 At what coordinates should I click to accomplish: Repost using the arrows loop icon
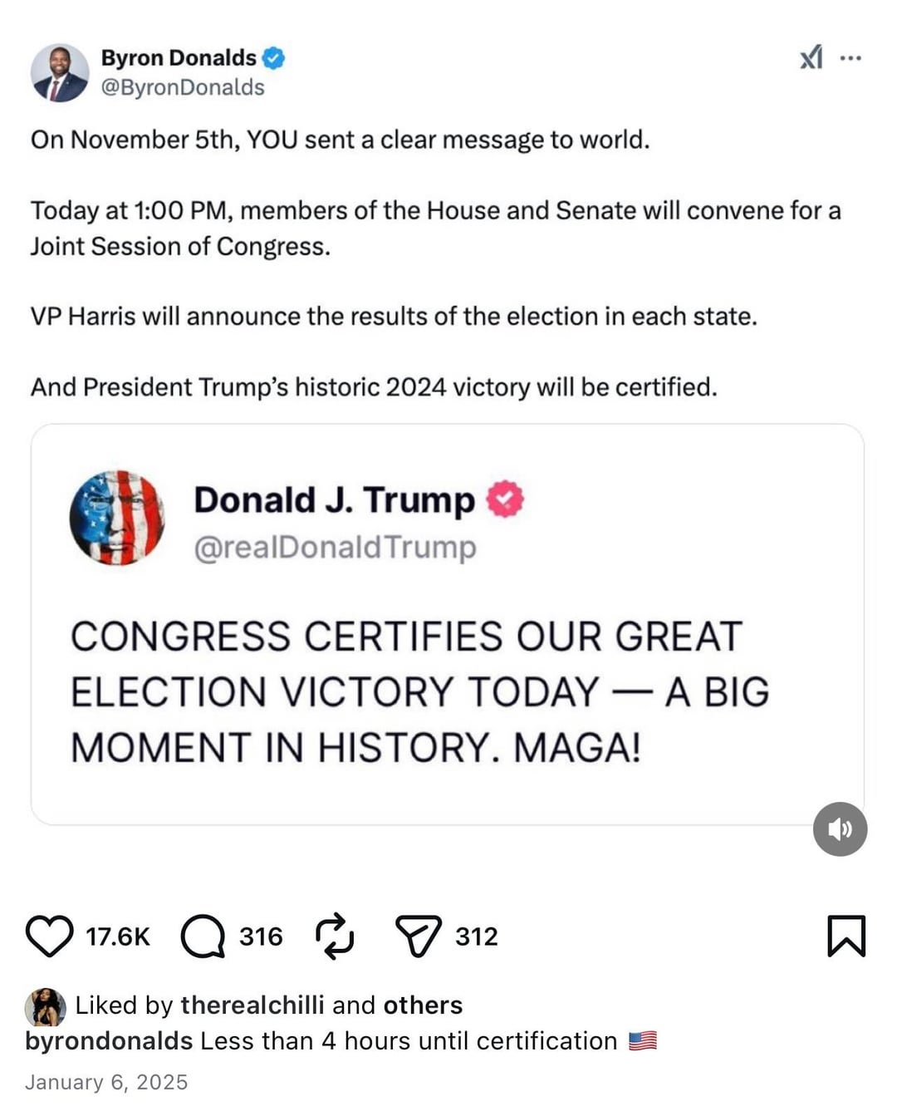pyautogui.click(x=335, y=936)
